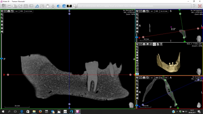
Task: Toggle the half-circle contrast icon in toolbar
Action: click(59, 6)
